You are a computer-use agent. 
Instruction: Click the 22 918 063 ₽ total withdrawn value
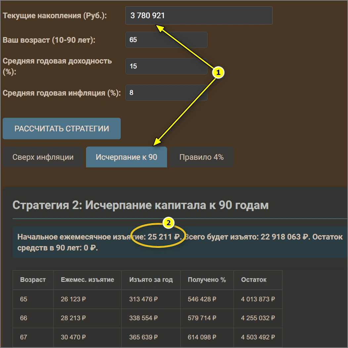[285, 237]
